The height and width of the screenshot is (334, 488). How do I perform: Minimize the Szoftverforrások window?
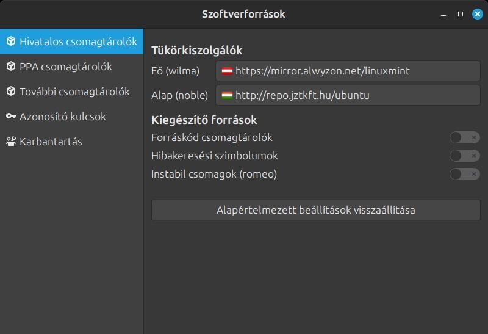(443, 14)
